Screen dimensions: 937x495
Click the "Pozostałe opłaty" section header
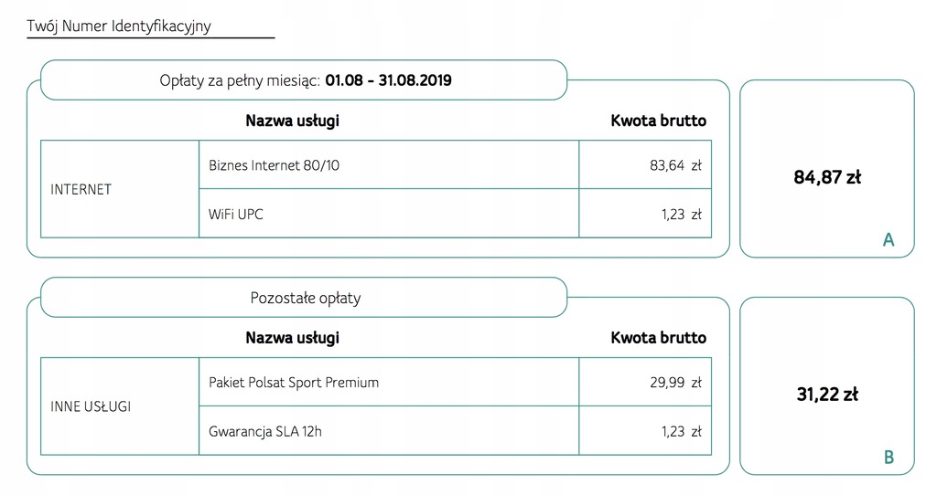[305, 298]
